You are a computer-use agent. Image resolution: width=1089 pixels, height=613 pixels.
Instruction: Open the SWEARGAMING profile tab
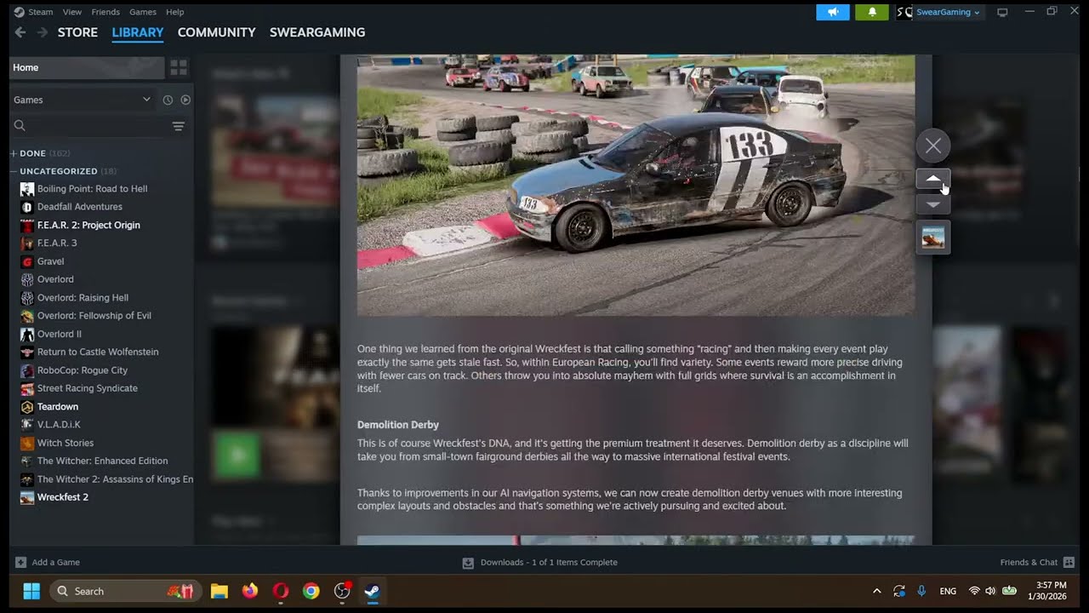pyautogui.click(x=317, y=32)
